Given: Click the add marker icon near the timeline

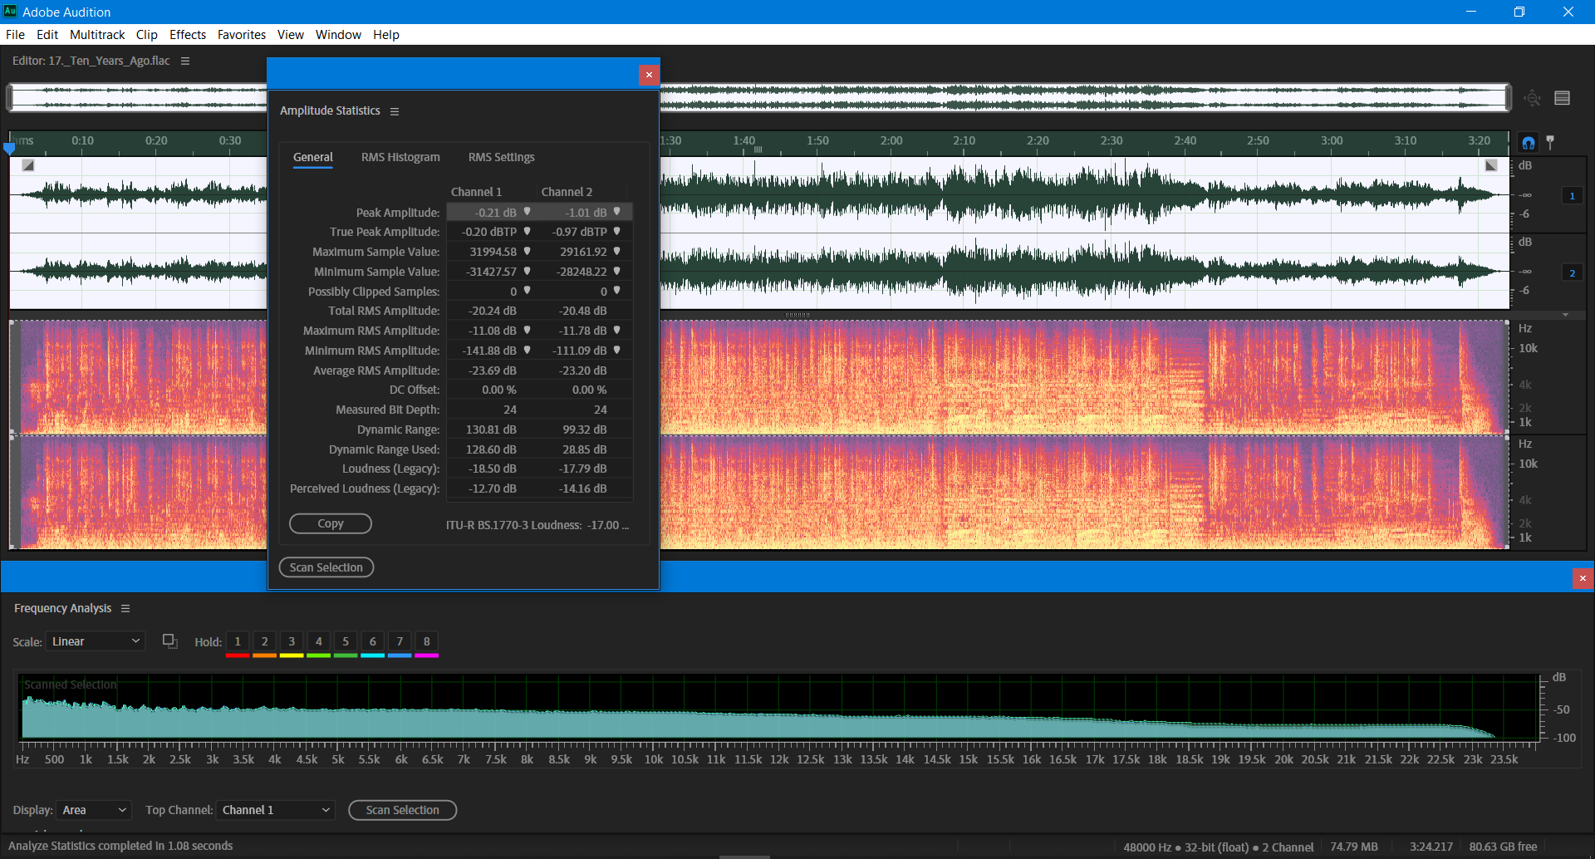Looking at the screenshot, I should [1550, 143].
